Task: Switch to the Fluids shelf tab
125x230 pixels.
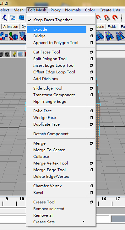Action: point(112,27)
